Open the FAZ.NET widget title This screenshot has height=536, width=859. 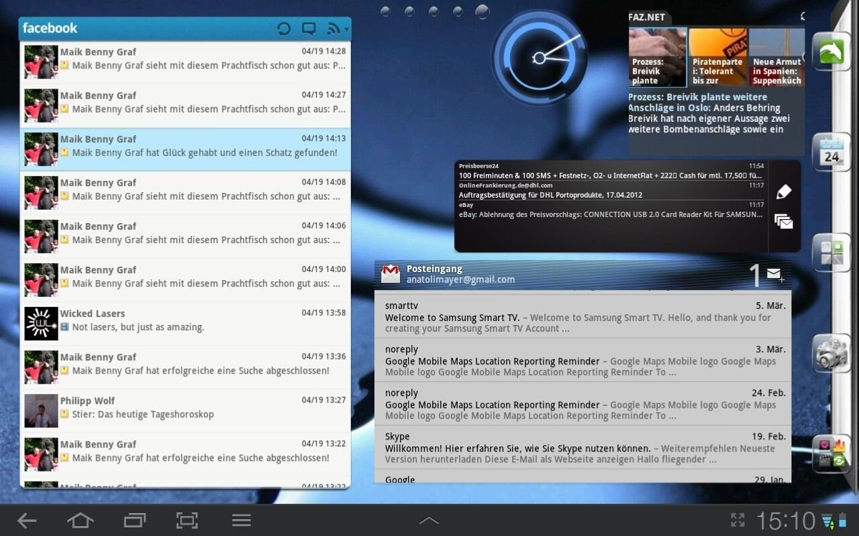coord(646,17)
